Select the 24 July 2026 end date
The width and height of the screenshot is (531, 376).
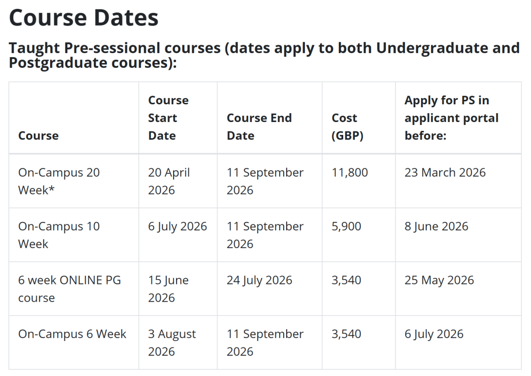[x=259, y=280]
